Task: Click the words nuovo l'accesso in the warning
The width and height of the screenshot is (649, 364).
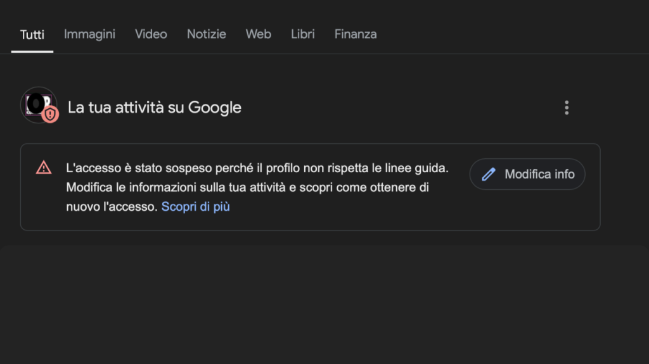Action: pyautogui.click(x=111, y=206)
